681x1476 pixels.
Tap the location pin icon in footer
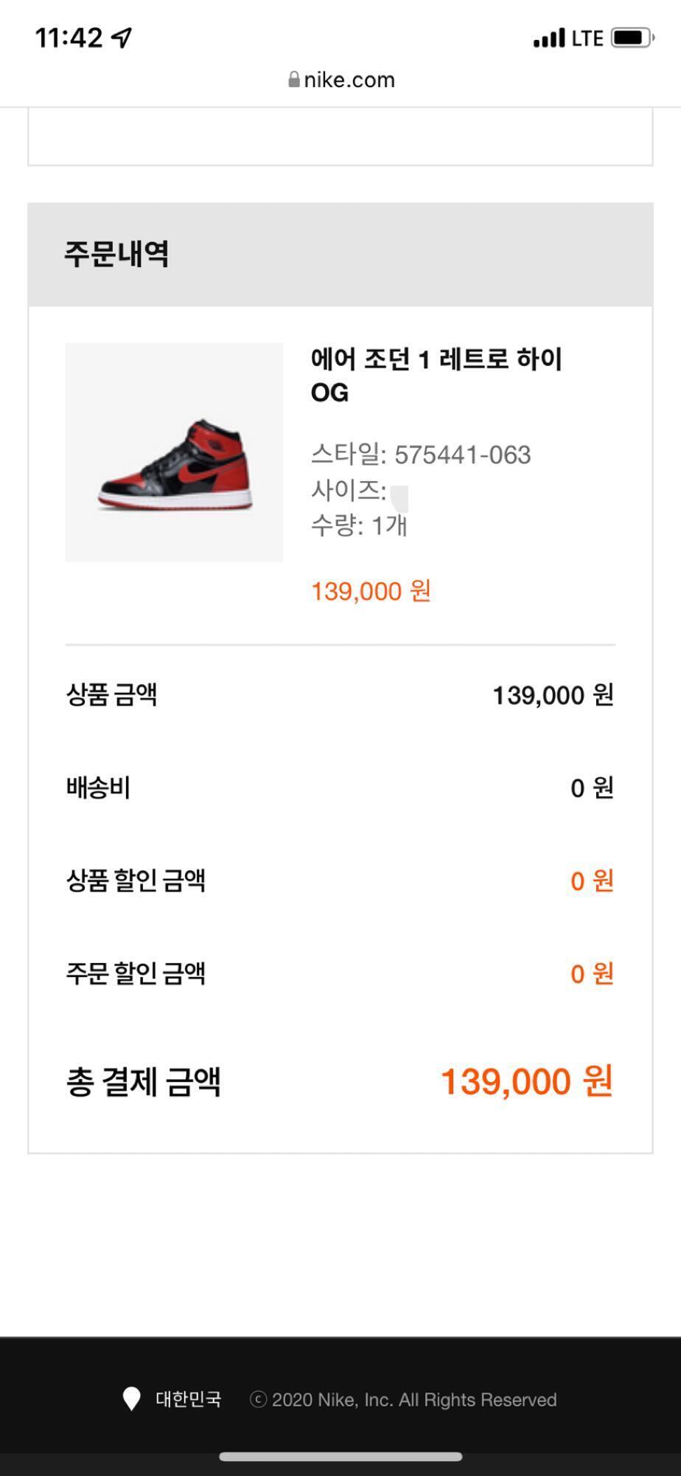point(131,1399)
